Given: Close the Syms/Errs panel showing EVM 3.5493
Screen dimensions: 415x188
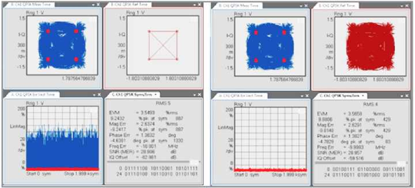Looking at the screenshot, I should pyautogui.click(x=200, y=95).
